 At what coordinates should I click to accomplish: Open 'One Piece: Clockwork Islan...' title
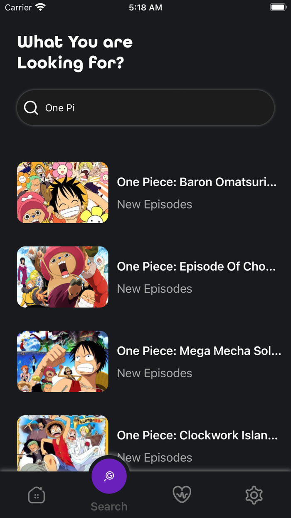[x=197, y=435]
